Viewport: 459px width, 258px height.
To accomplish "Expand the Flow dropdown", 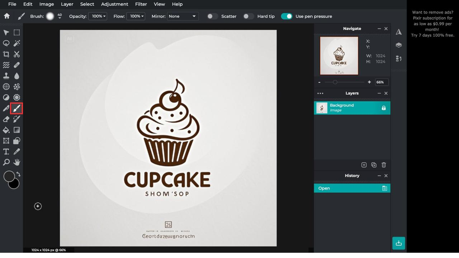I will pyautogui.click(x=136, y=16).
